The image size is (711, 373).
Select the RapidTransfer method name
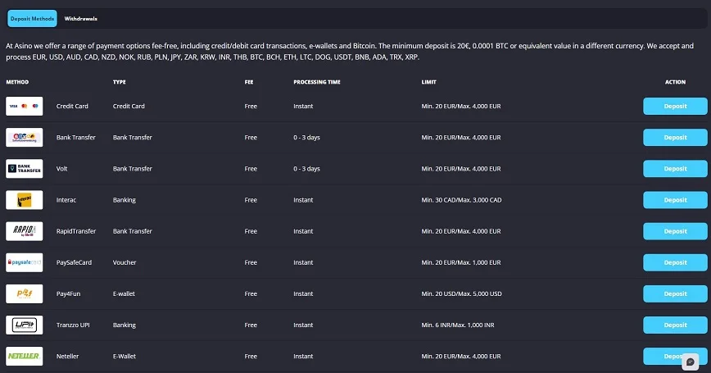pyautogui.click(x=76, y=231)
